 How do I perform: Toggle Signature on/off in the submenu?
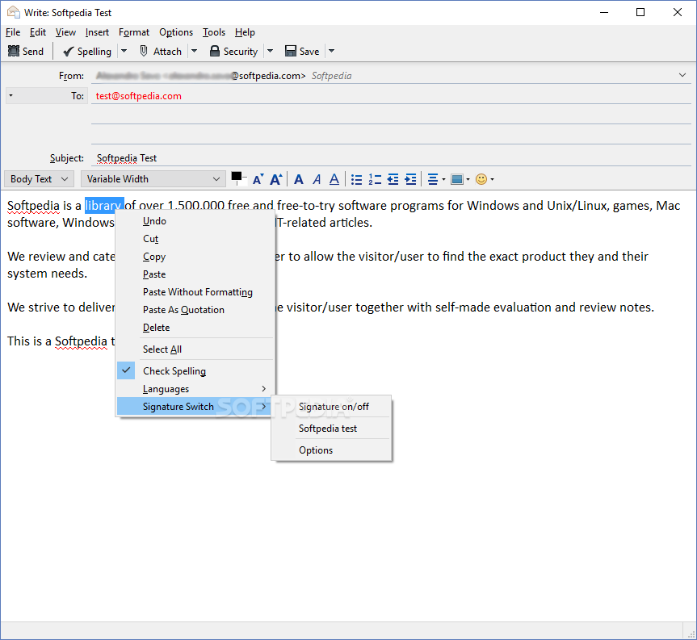click(x=331, y=407)
